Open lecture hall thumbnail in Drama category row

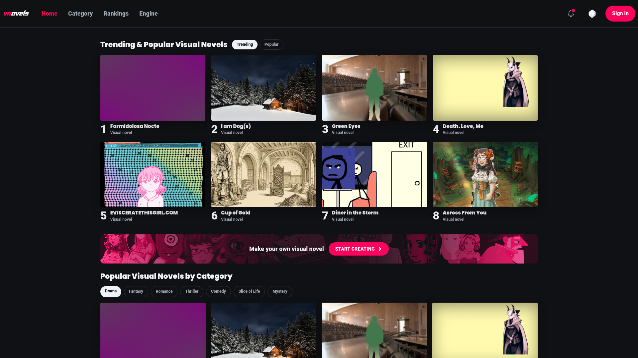(x=374, y=330)
